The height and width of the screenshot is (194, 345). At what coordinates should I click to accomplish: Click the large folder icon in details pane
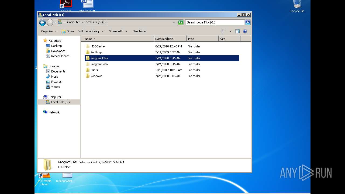coord(47,165)
